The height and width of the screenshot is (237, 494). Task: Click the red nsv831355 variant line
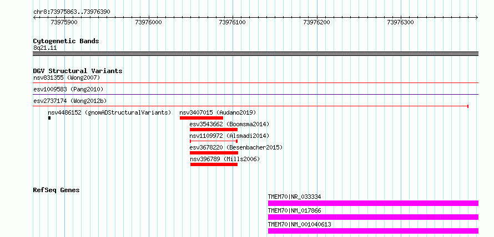(255, 83)
